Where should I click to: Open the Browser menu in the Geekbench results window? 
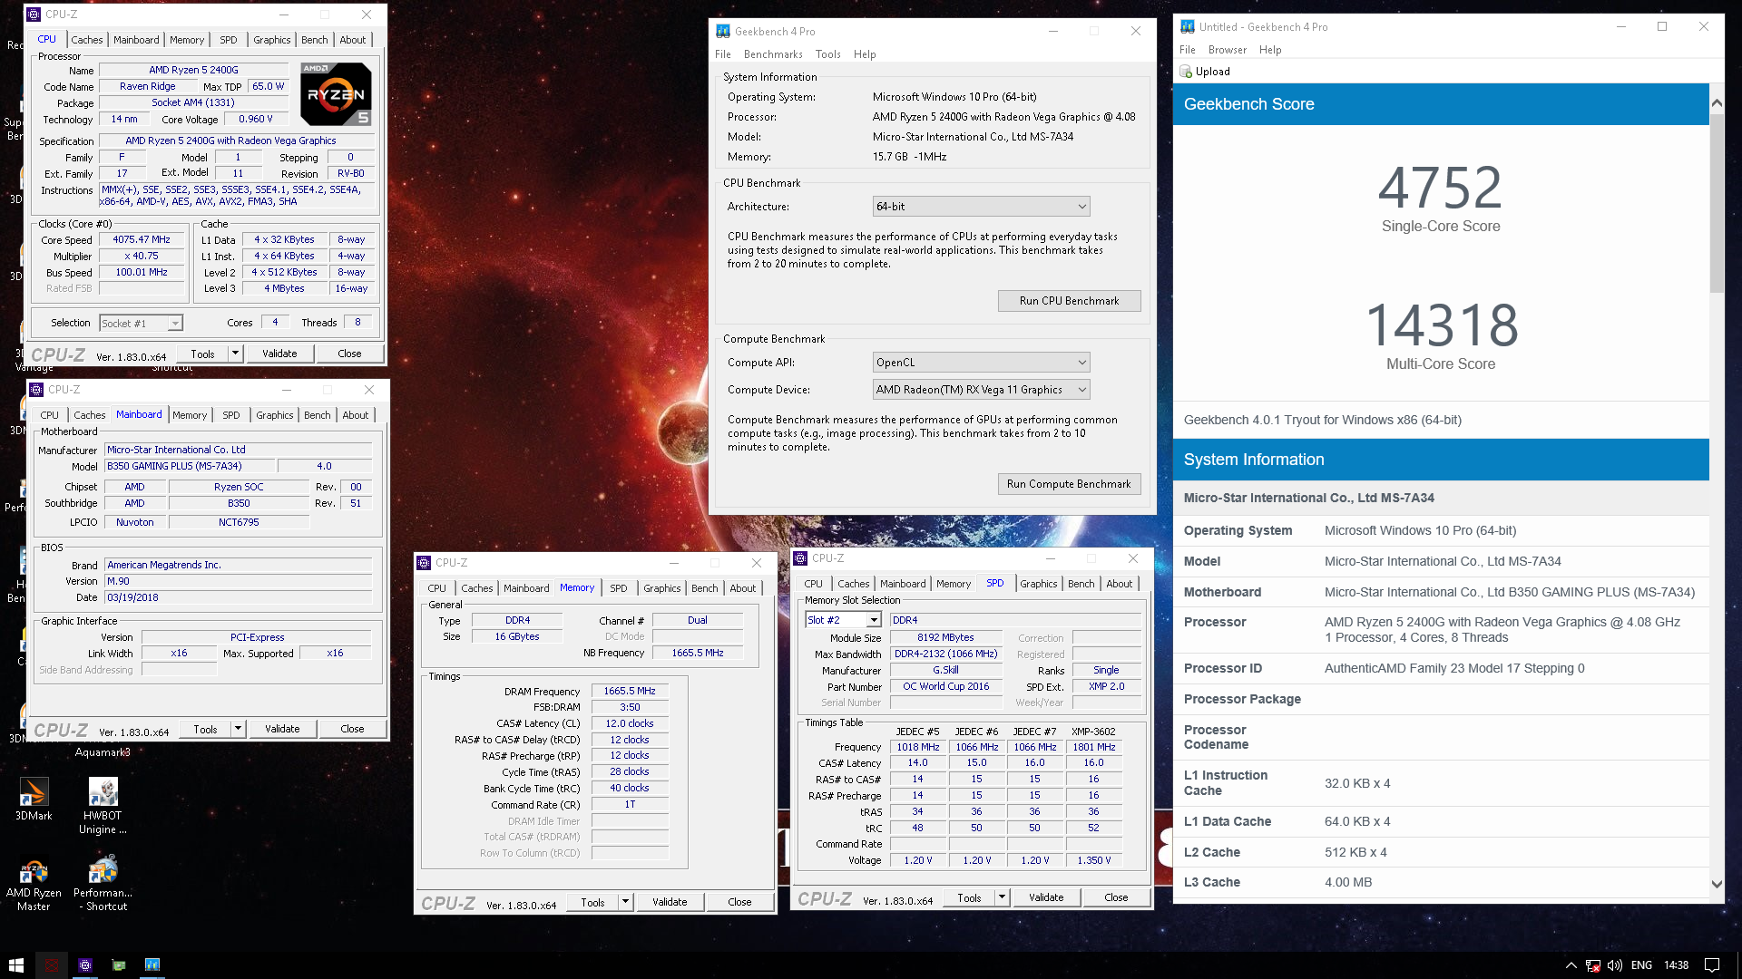point(1228,50)
